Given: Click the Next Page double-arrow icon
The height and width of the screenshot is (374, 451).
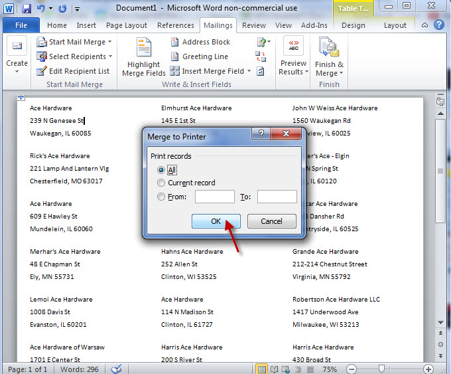Looking at the screenshot, I should [x=440, y=356].
